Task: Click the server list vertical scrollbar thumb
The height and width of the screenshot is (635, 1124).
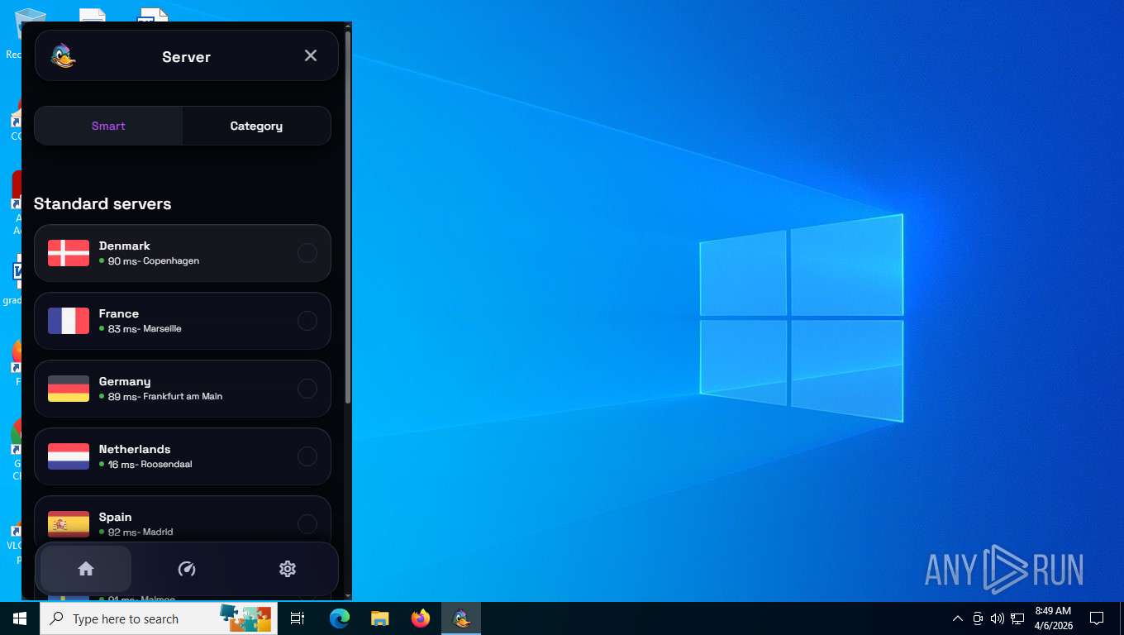Action: pos(348,217)
